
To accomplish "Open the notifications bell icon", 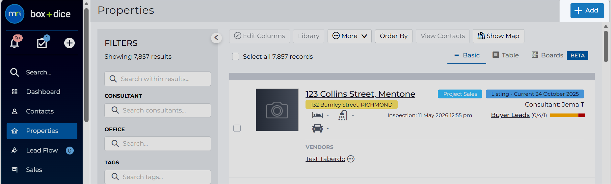I will 14,43.
